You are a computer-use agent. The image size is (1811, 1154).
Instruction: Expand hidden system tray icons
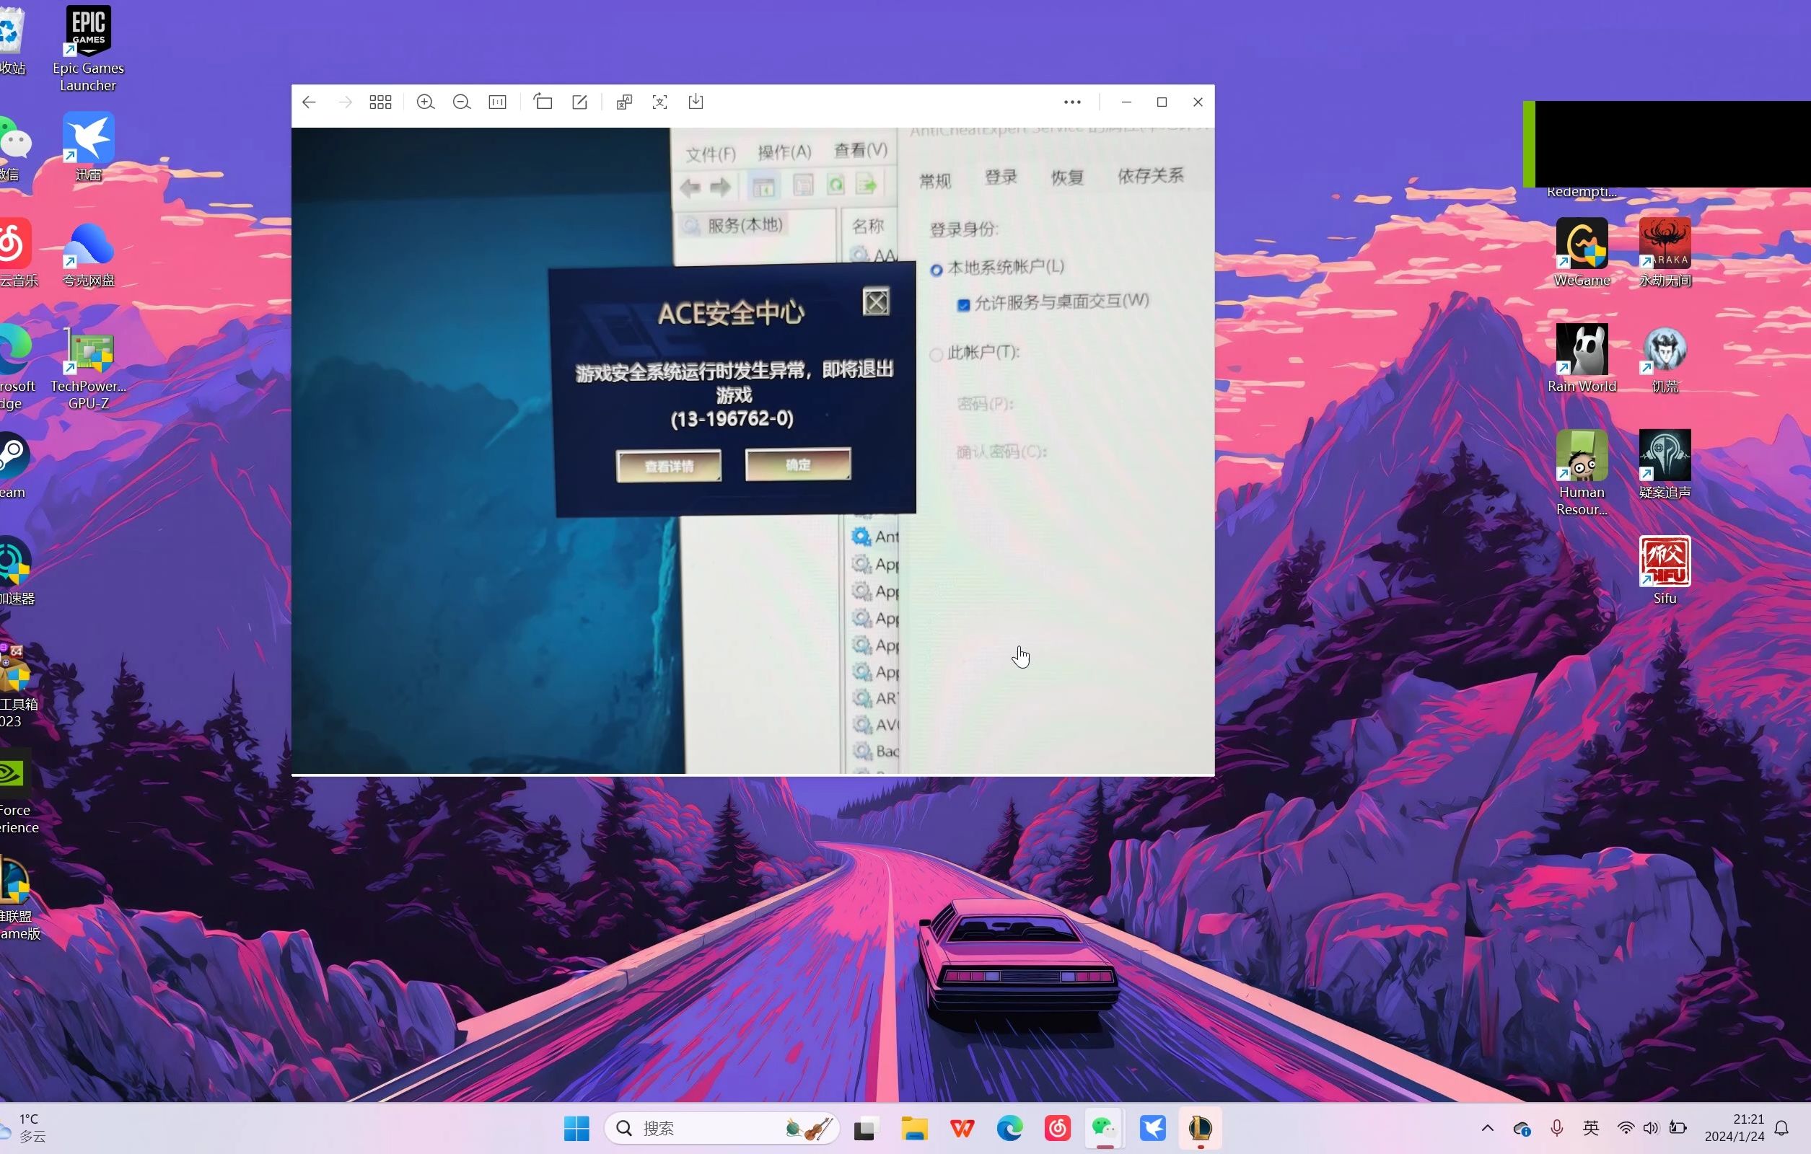1488,1129
